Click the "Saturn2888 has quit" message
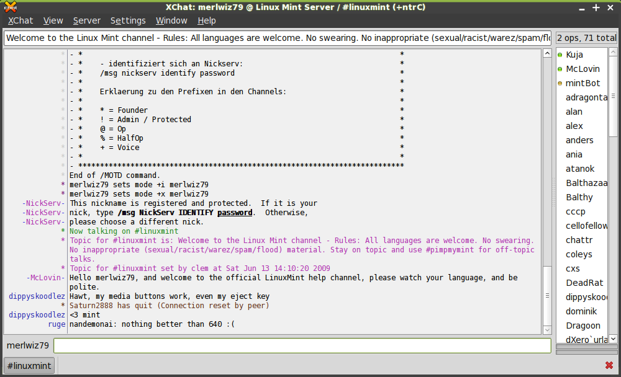 [x=169, y=306]
